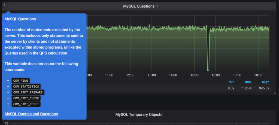279x125 pixels.
Task: Click the caret next to MySQL Questions title
Action: point(157,6)
